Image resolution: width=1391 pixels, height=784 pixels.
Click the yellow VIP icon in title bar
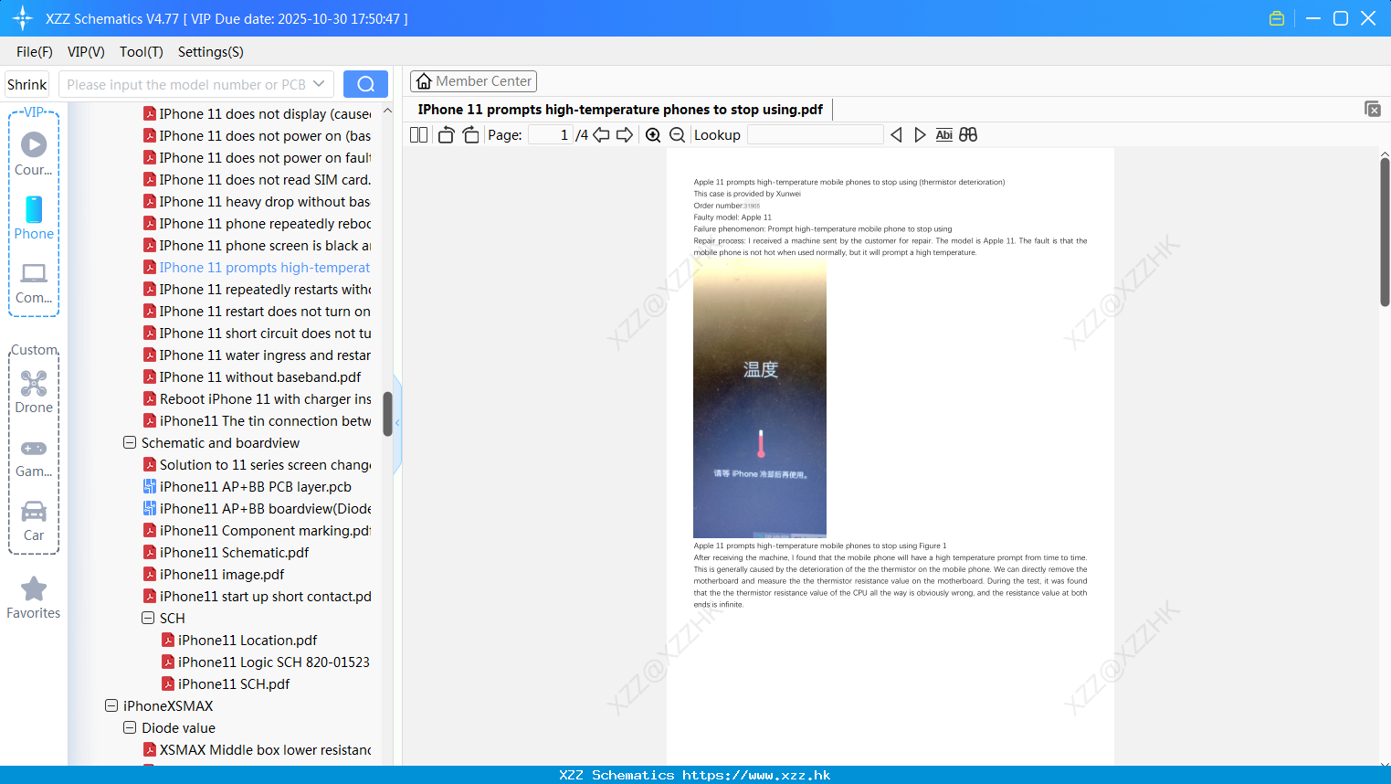[1277, 18]
